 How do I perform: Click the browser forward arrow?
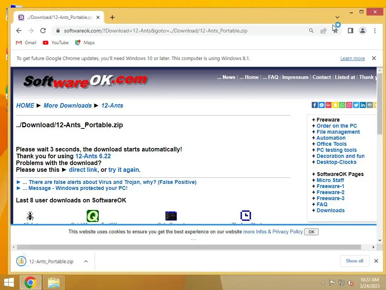[x=31, y=31]
